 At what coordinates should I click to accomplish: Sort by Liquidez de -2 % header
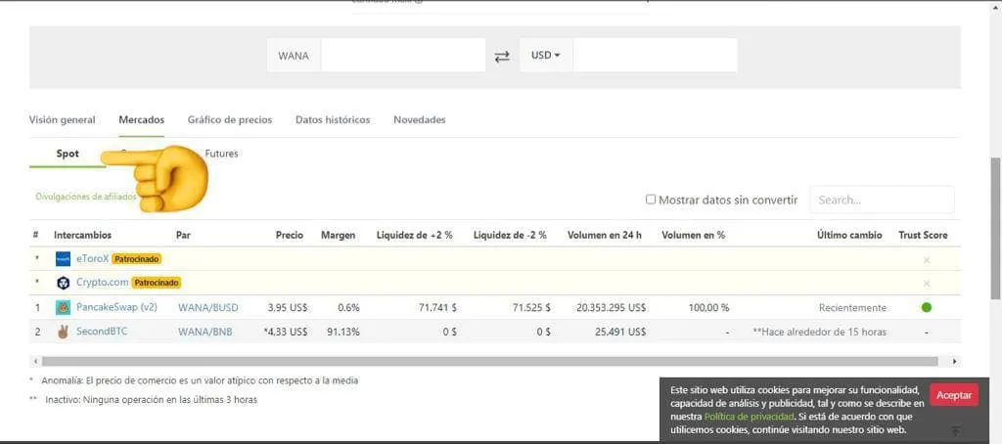[x=509, y=235]
